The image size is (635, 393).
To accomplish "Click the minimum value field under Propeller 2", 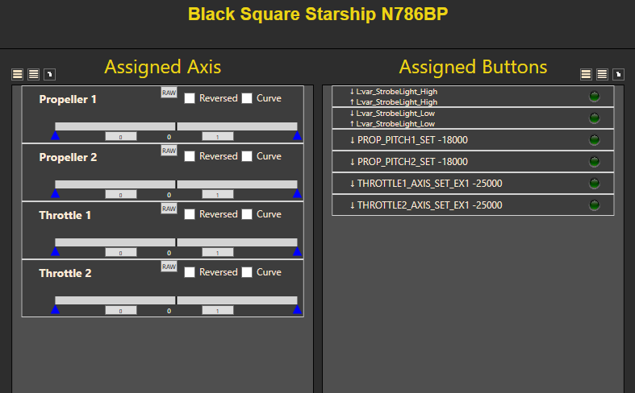I will tap(120, 195).
